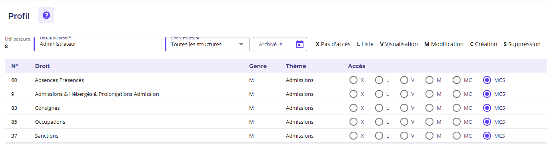Open the calendar icon in Archivé le
Screen dimensions: 549x144
click(x=300, y=44)
